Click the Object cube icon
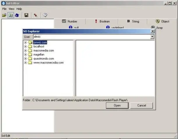Image resolution: width=178 pixels, height=139 pixels. coord(158,21)
